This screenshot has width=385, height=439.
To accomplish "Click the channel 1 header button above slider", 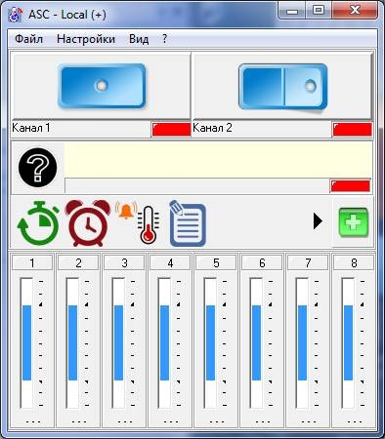I will 32,262.
